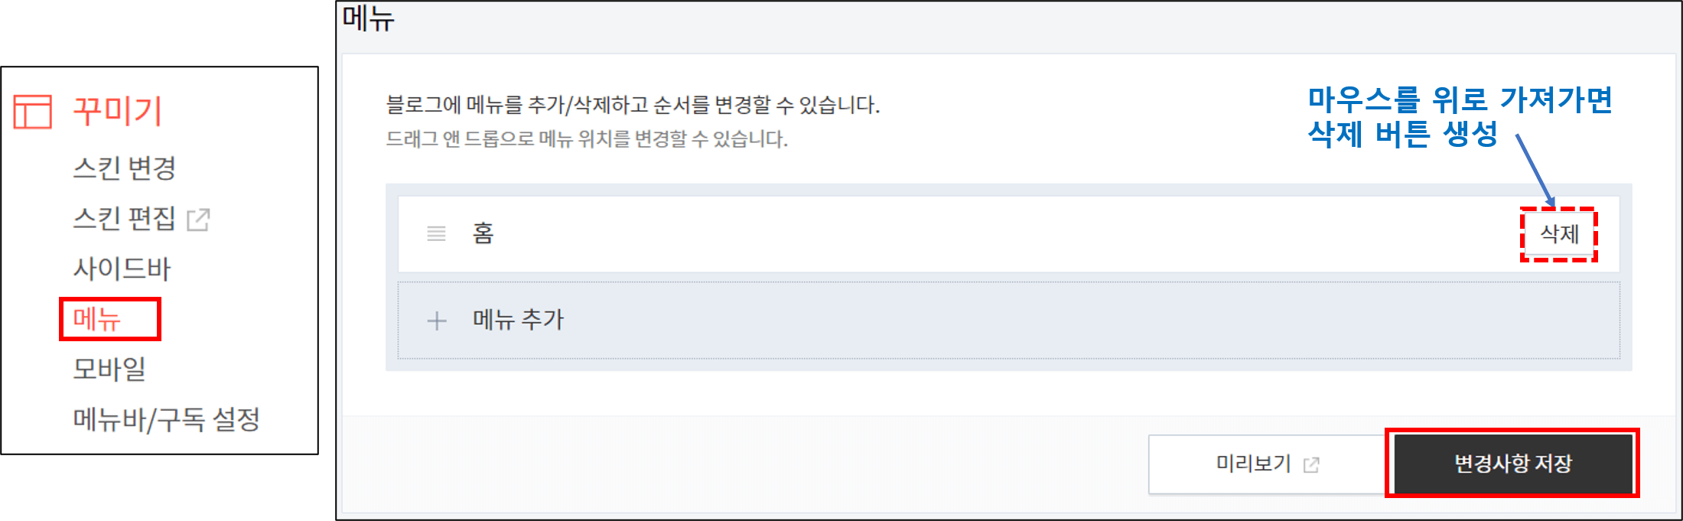The height and width of the screenshot is (521, 1683).
Task: Select 메뉴 in the 꾸미기 sidebar
Action: click(98, 319)
